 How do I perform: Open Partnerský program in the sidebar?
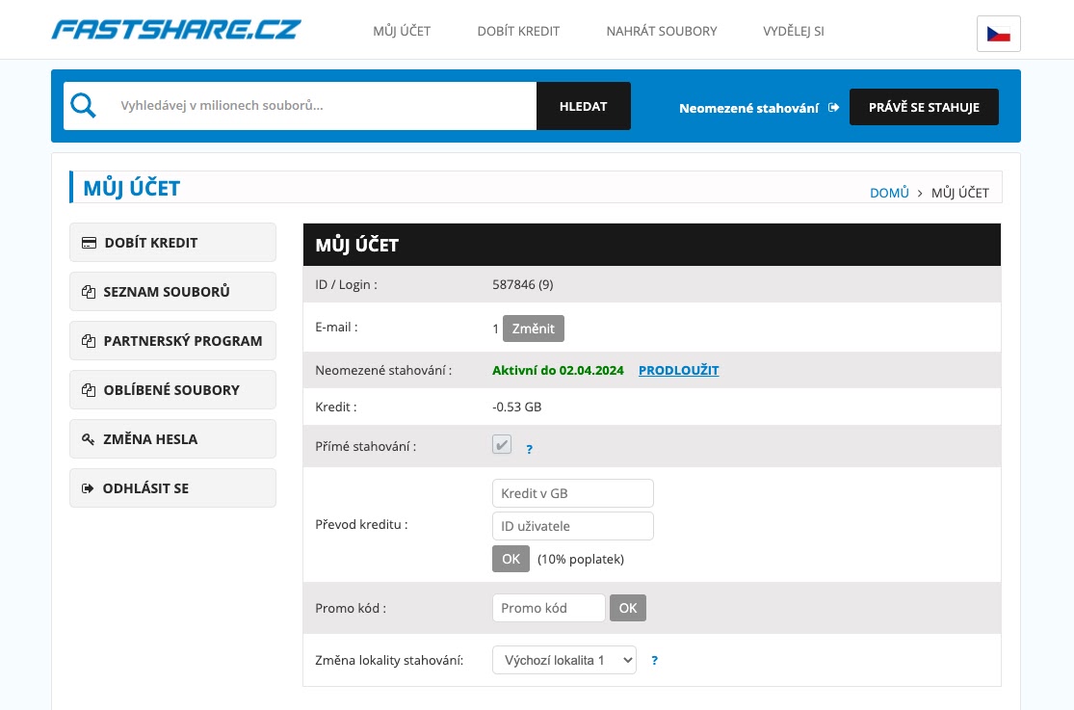pos(173,341)
